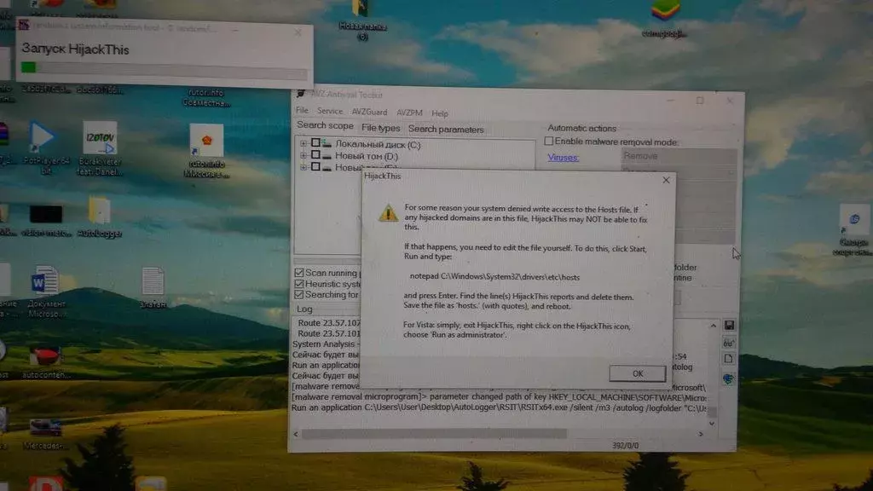Open the Новая папка folder on desktop
Image resolution: width=873 pixels, height=491 pixels.
click(362, 20)
